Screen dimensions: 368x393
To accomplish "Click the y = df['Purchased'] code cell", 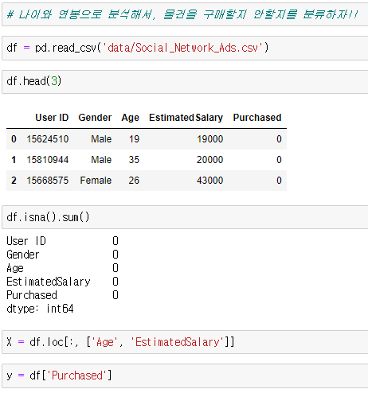I will (185, 375).
